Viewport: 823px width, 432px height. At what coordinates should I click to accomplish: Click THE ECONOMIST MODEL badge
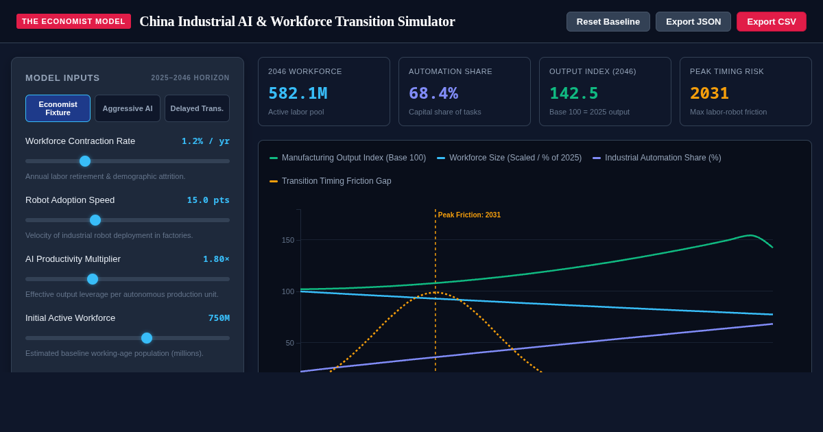(x=73, y=21)
